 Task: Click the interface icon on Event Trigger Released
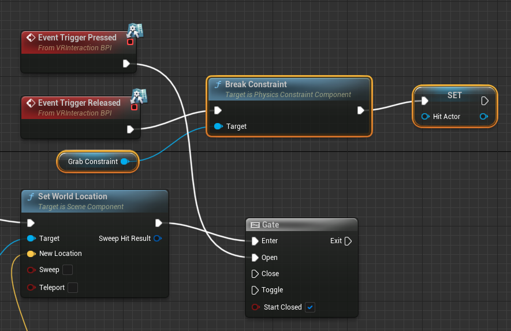click(x=139, y=96)
